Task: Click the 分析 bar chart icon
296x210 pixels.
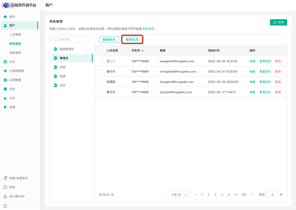Action: [5, 98]
